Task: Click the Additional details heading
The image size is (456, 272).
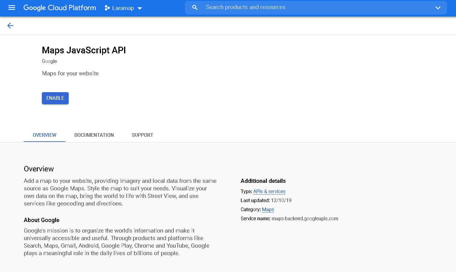Action: click(263, 181)
